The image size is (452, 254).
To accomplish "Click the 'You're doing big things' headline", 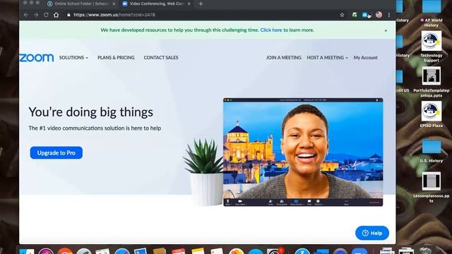I will pyautogui.click(x=91, y=112).
